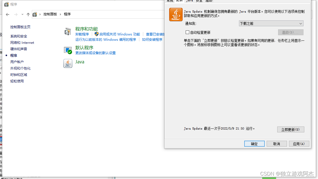Click the 取消 button

pyautogui.click(x=277, y=144)
